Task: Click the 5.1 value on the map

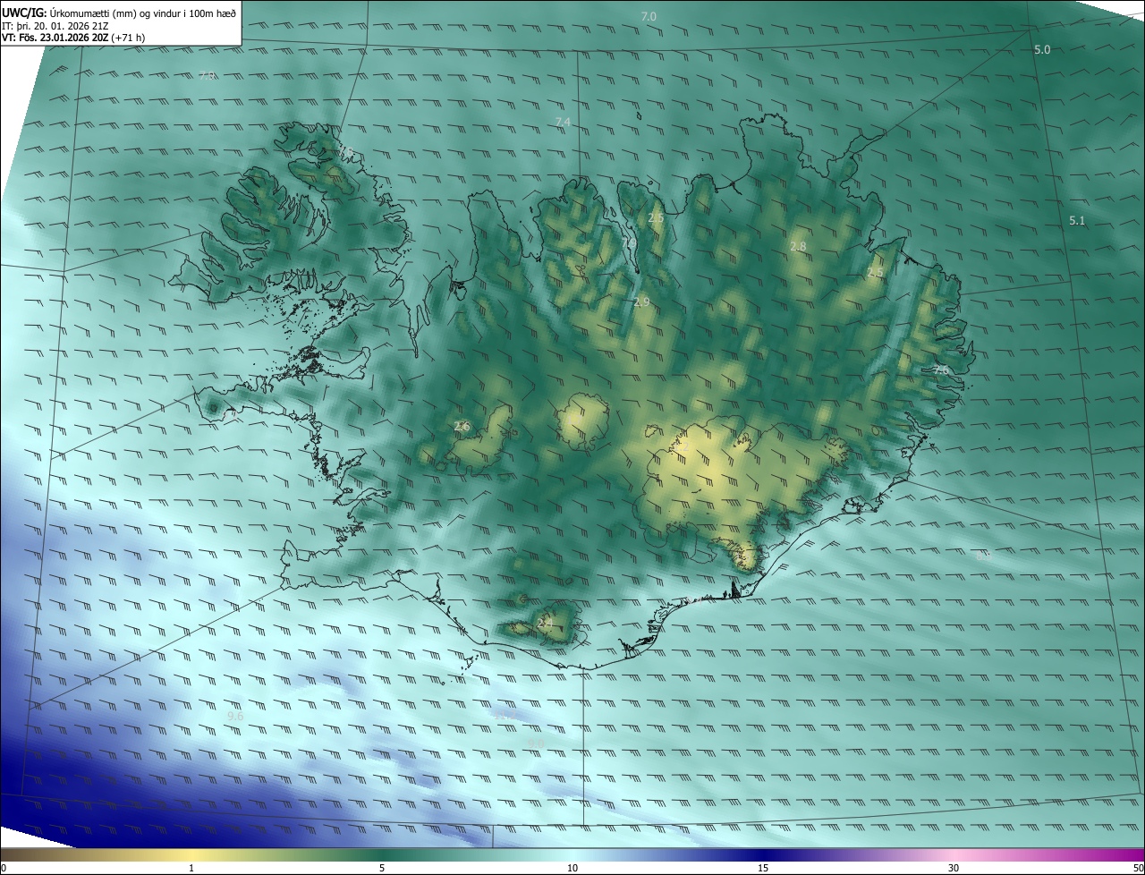Action: (x=1077, y=221)
